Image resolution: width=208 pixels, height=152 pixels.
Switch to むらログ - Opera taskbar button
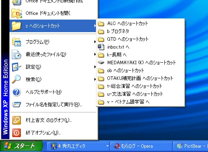click(x=141, y=146)
